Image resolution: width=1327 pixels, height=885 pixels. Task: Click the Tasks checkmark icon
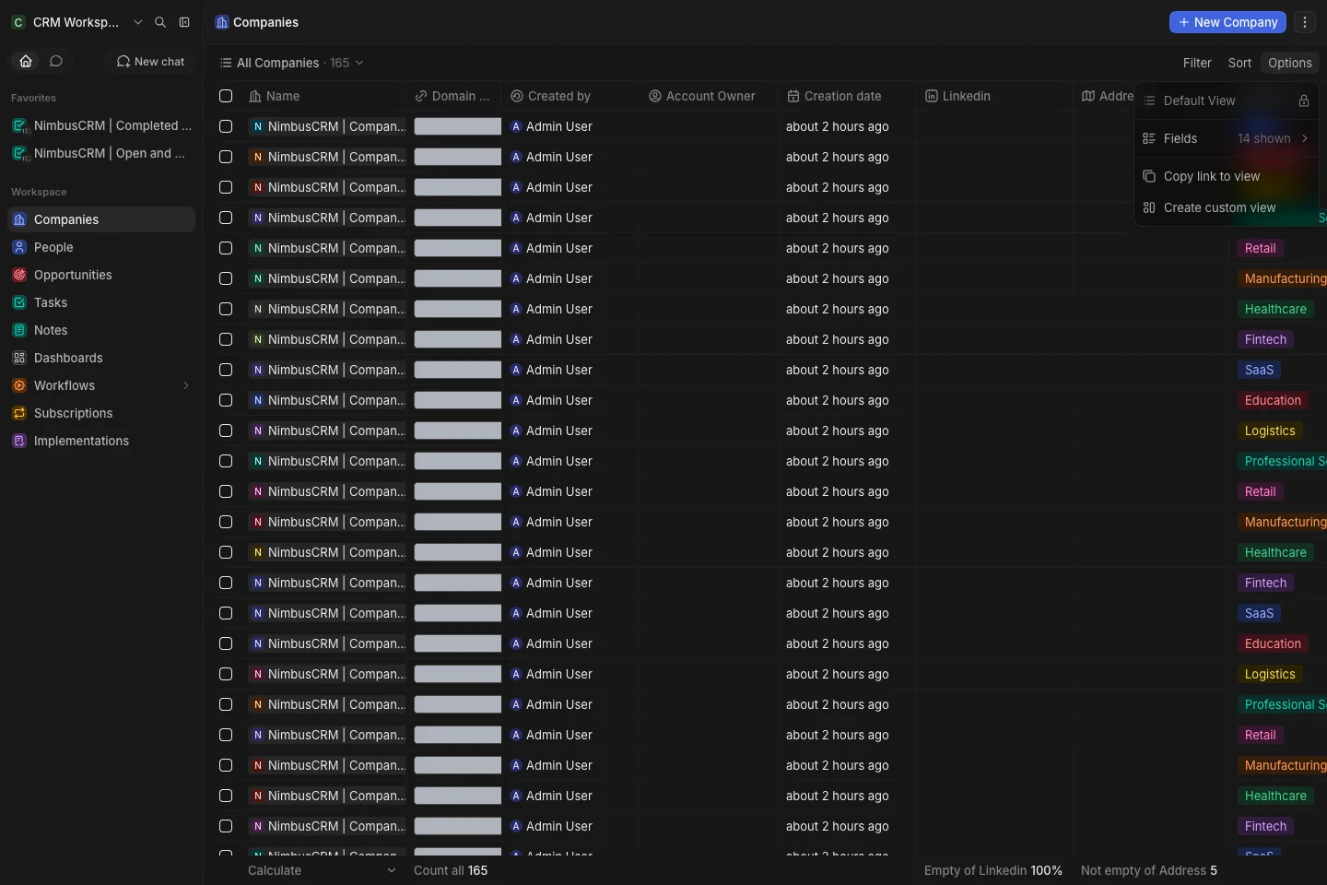19,302
